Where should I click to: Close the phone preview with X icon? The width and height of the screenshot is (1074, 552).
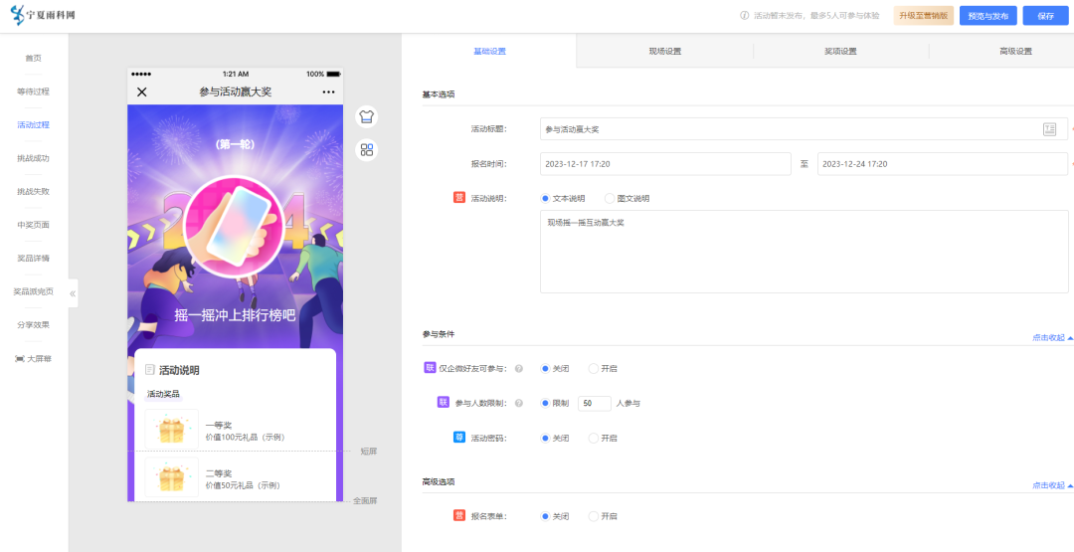point(142,92)
